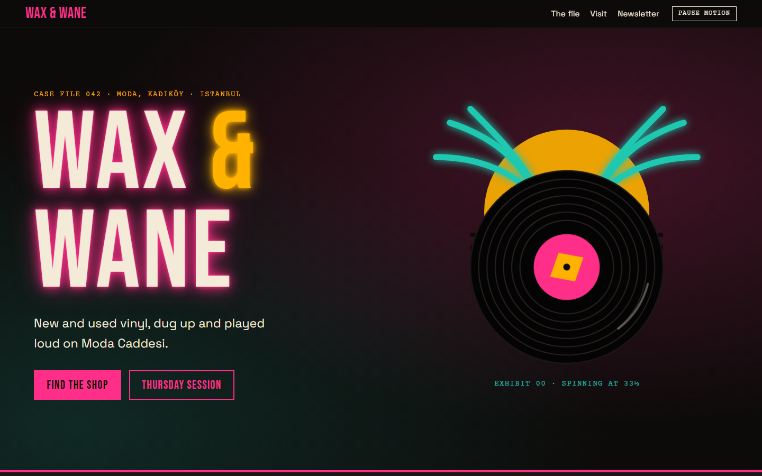Toggle the Pause Motion button
The image size is (762, 476).
[704, 13]
